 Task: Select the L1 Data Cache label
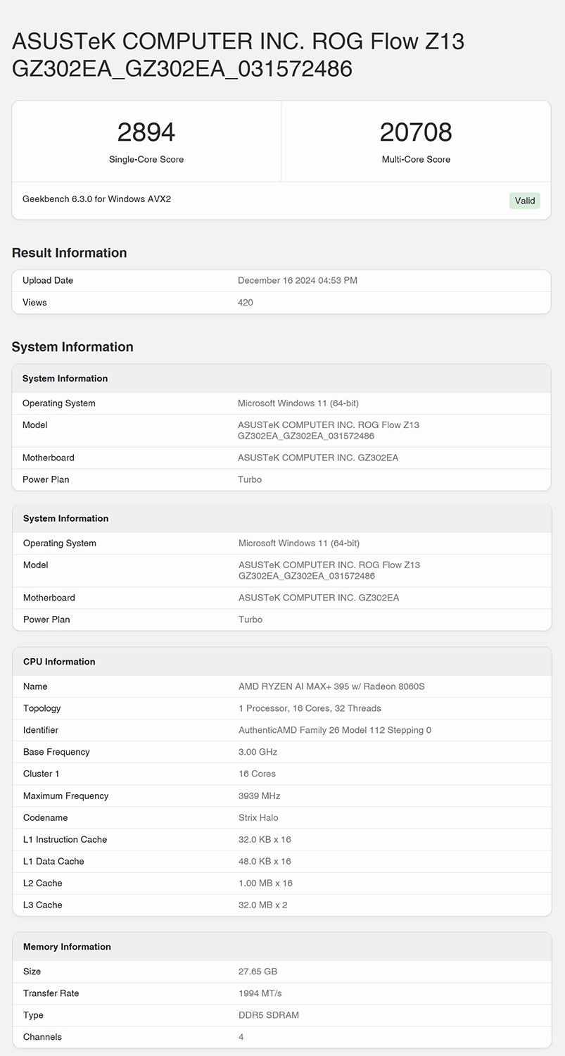tap(53, 861)
